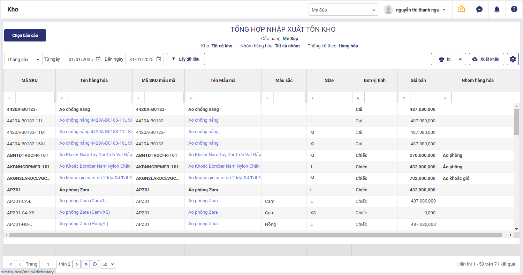Open the report settings gear icon
This screenshot has width=523, height=275.
click(x=513, y=59)
